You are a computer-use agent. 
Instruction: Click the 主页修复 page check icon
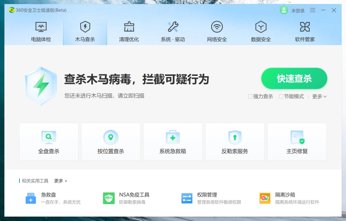point(298,137)
